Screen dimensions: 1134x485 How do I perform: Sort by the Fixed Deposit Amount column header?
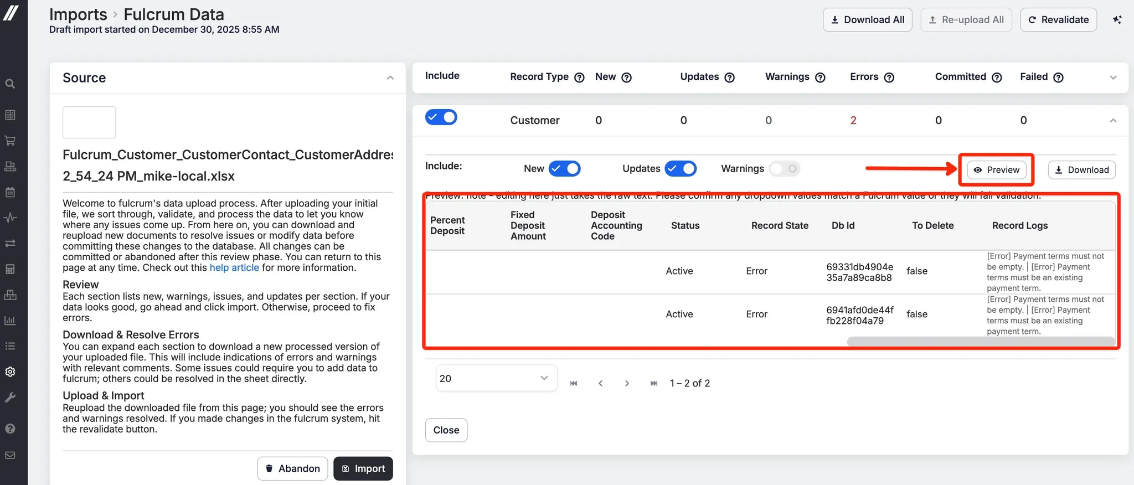[528, 225]
